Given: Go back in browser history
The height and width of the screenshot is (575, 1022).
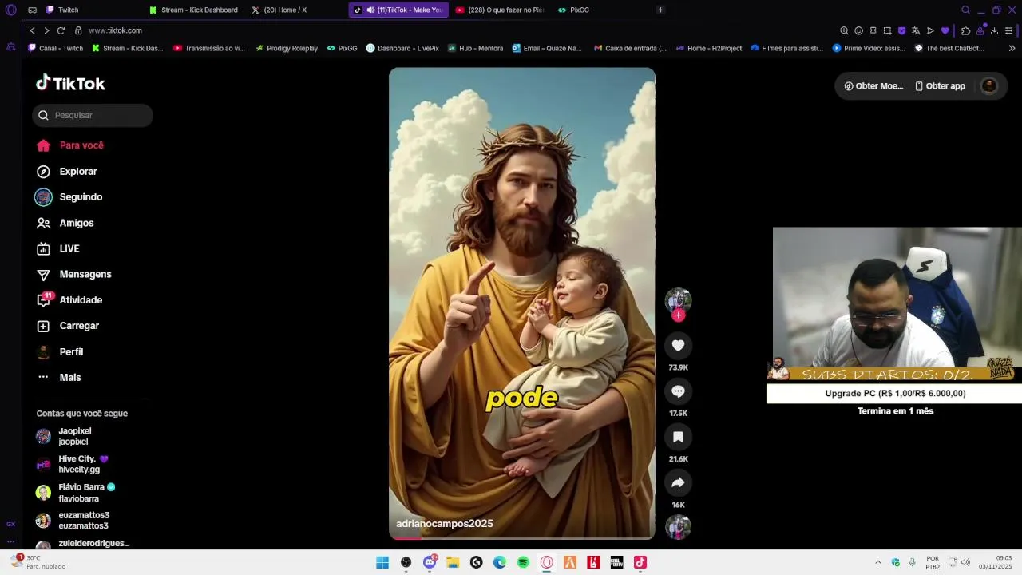Looking at the screenshot, I should click(32, 30).
